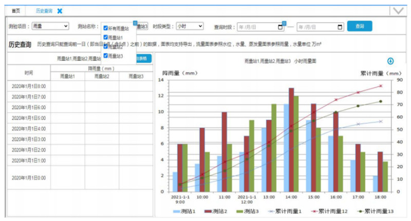Close the 历史查询 tab

click(x=60, y=11)
